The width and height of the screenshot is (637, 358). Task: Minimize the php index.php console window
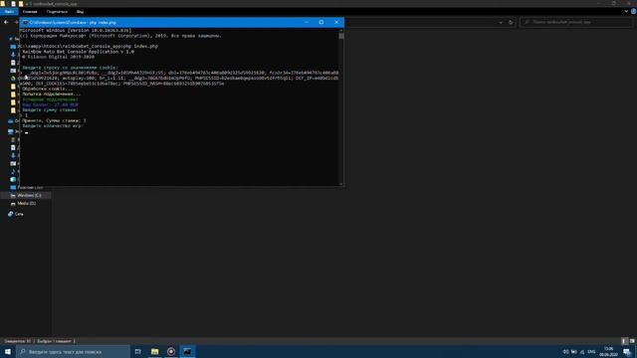point(307,22)
